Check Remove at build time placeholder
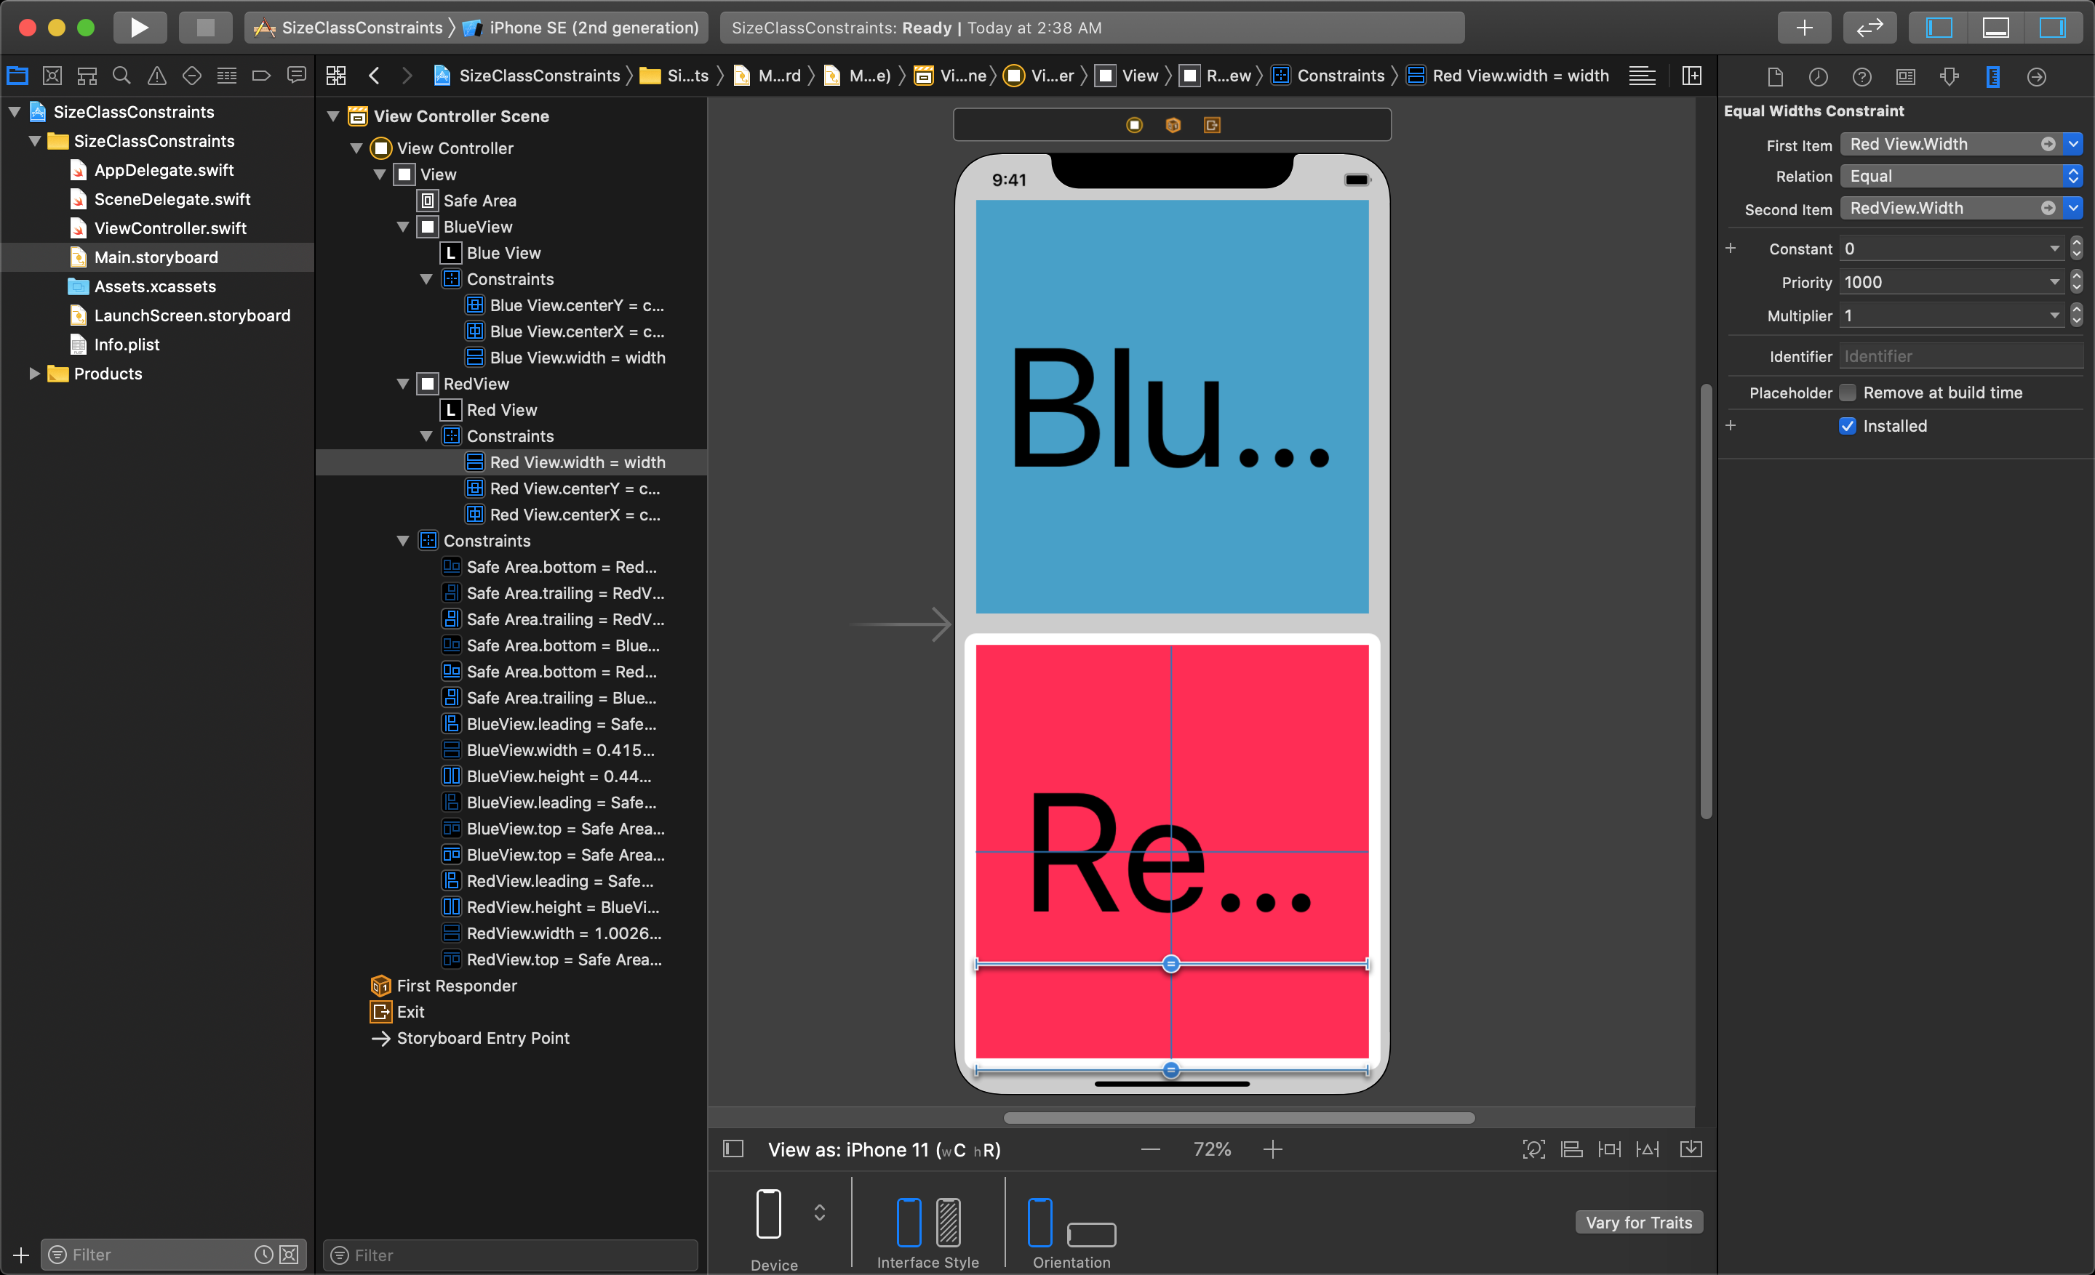The image size is (2095, 1275). [1848, 393]
